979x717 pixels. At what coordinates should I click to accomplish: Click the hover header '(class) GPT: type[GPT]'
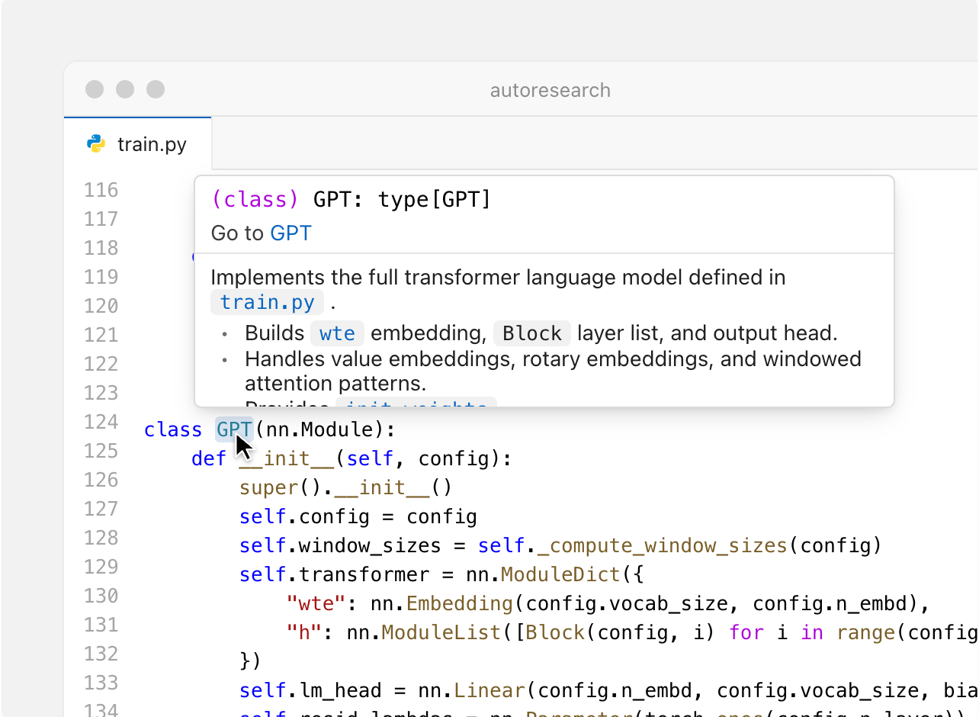(351, 200)
